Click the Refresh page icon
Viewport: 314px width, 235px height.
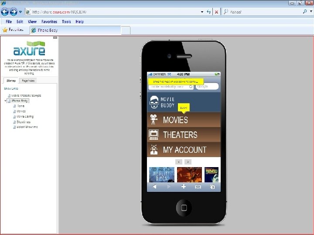click(x=208, y=12)
